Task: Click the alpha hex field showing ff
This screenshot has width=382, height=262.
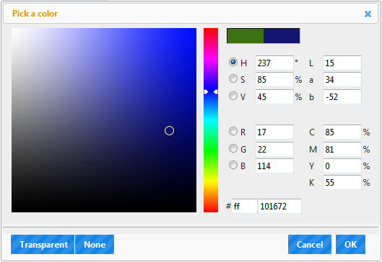Action: [244, 206]
